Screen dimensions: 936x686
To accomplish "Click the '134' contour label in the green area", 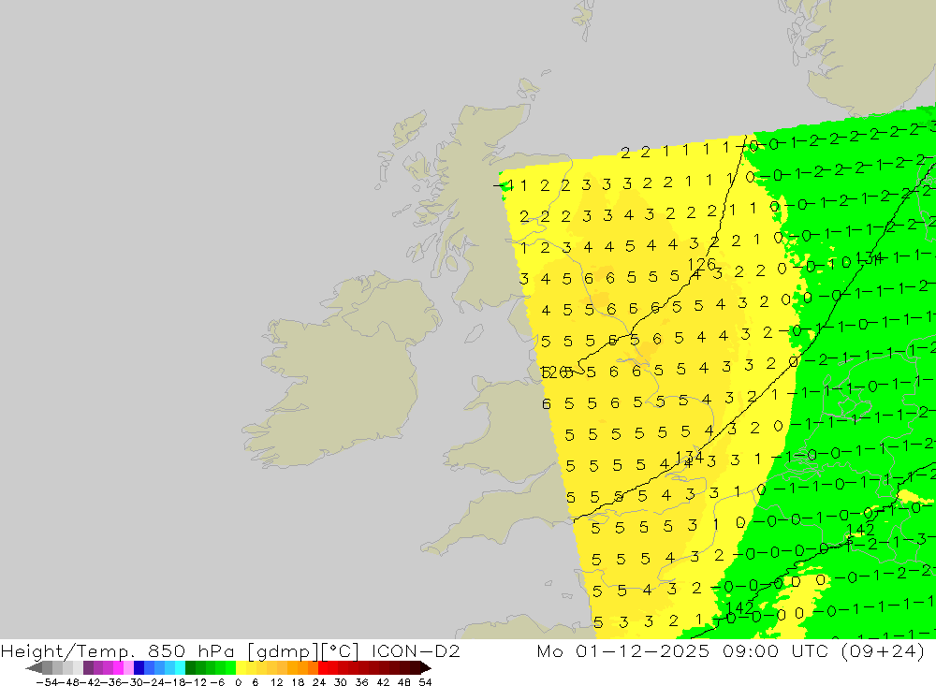I will click(x=869, y=258).
